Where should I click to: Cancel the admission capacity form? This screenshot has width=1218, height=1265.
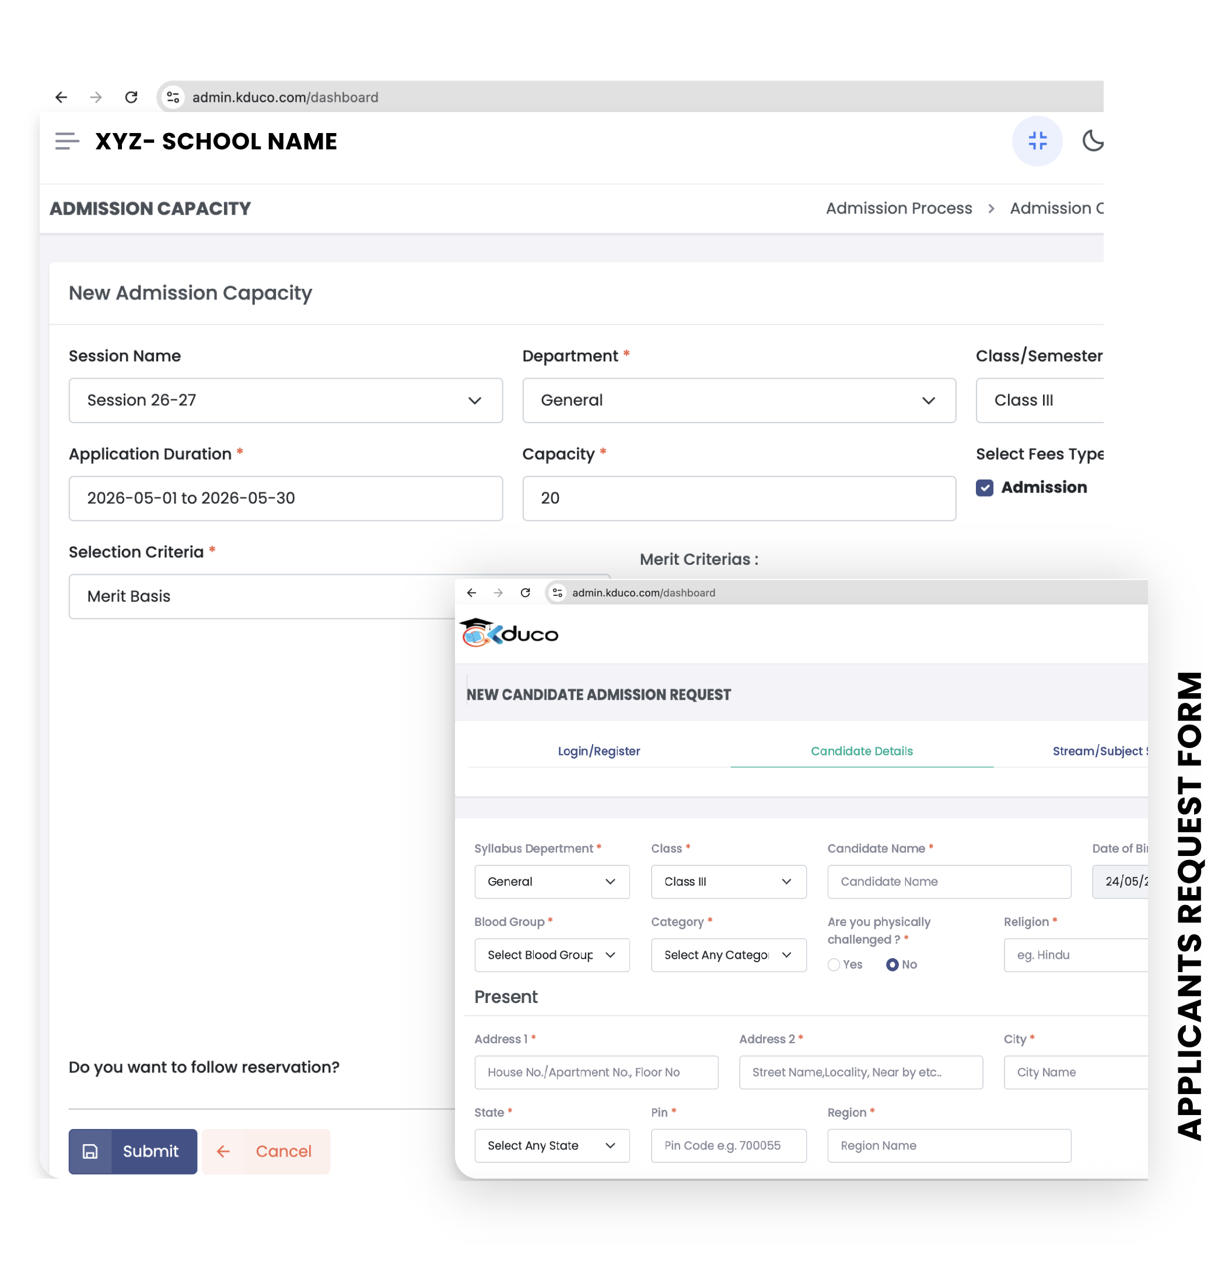(266, 1151)
